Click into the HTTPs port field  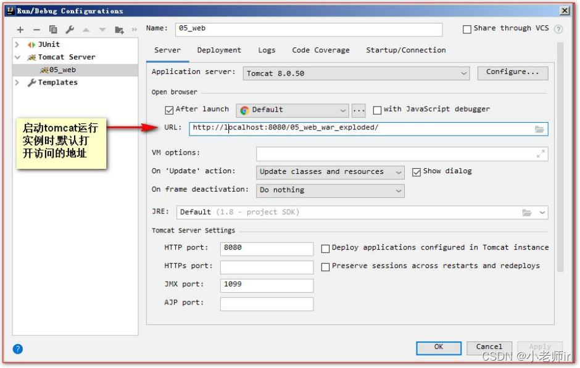click(267, 267)
